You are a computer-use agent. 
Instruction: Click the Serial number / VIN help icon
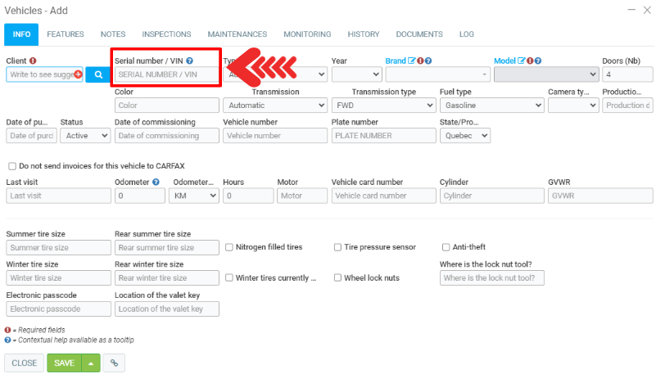pyautogui.click(x=189, y=61)
